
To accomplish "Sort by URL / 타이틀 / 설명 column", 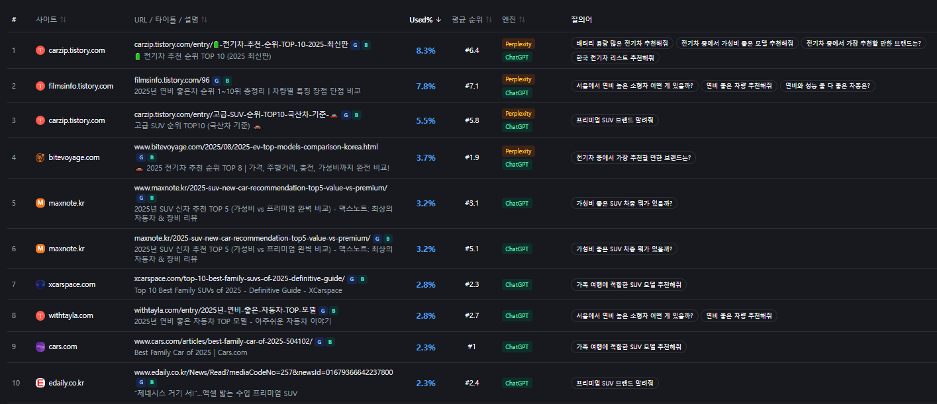I will click(x=171, y=19).
